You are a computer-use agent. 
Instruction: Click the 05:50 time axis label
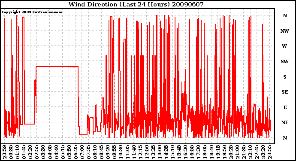[x=69, y=152]
